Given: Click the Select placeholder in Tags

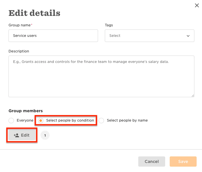Looking at the screenshot, I should [x=115, y=35].
